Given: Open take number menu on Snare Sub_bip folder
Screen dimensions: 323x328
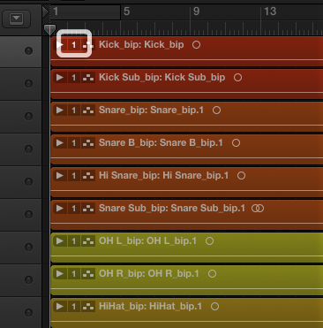Looking at the screenshot, I should [74, 209].
